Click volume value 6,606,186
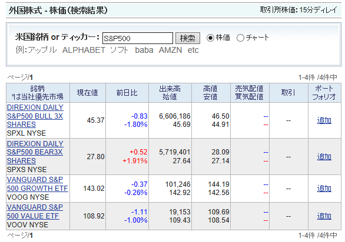The height and width of the screenshot is (242, 345). tap(175, 116)
